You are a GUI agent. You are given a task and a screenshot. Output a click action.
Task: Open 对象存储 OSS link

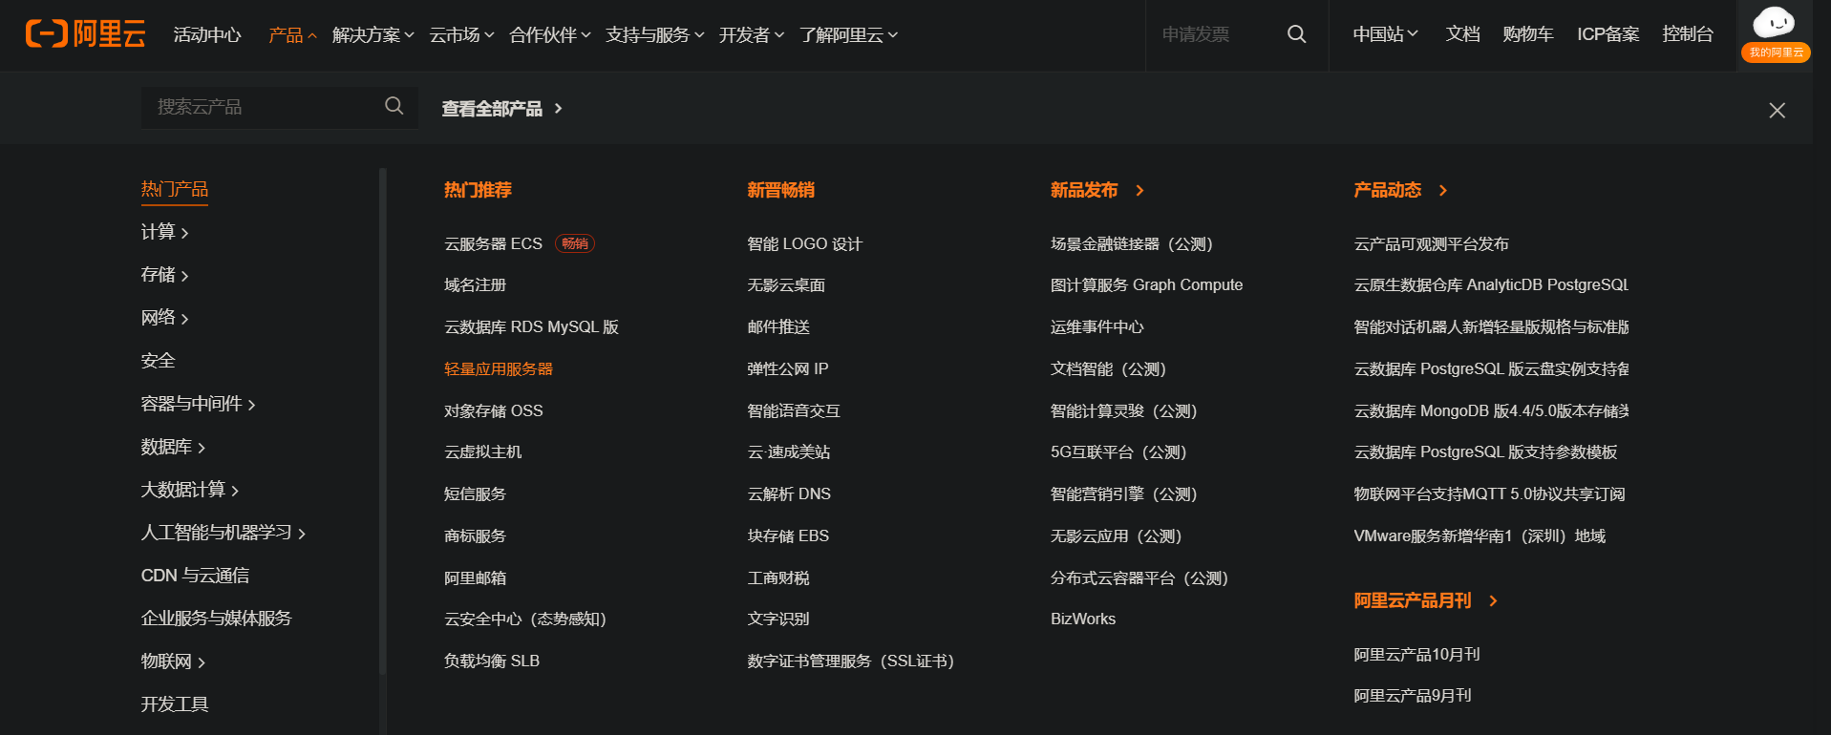coord(493,411)
